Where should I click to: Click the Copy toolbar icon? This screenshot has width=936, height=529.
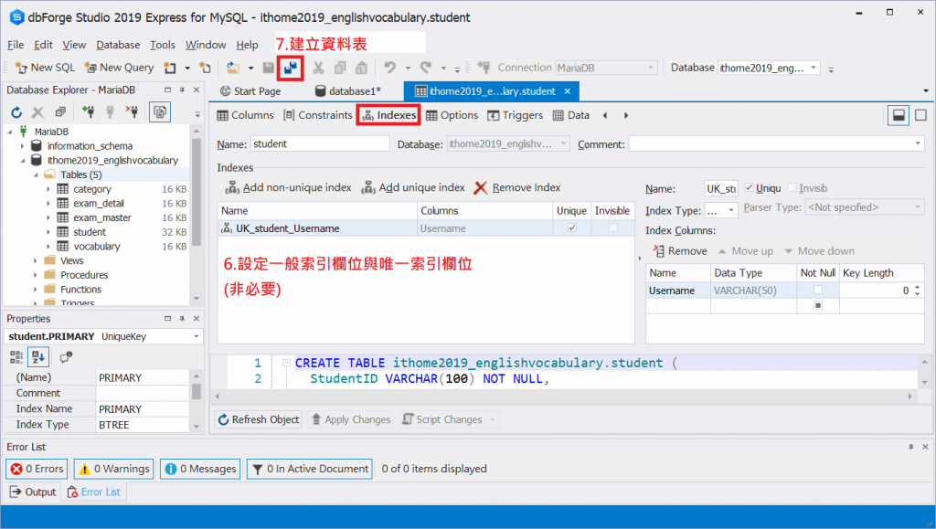pyautogui.click(x=340, y=68)
